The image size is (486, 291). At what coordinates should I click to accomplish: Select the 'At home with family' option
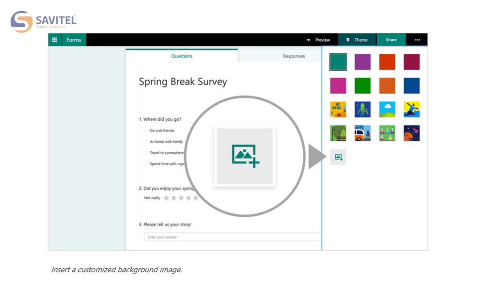(x=146, y=142)
